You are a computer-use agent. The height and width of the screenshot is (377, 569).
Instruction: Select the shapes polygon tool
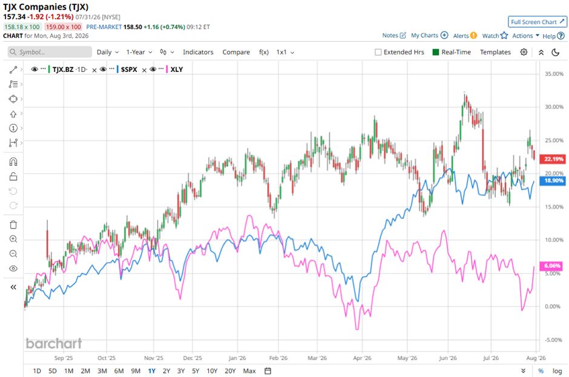tap(13, 99)
